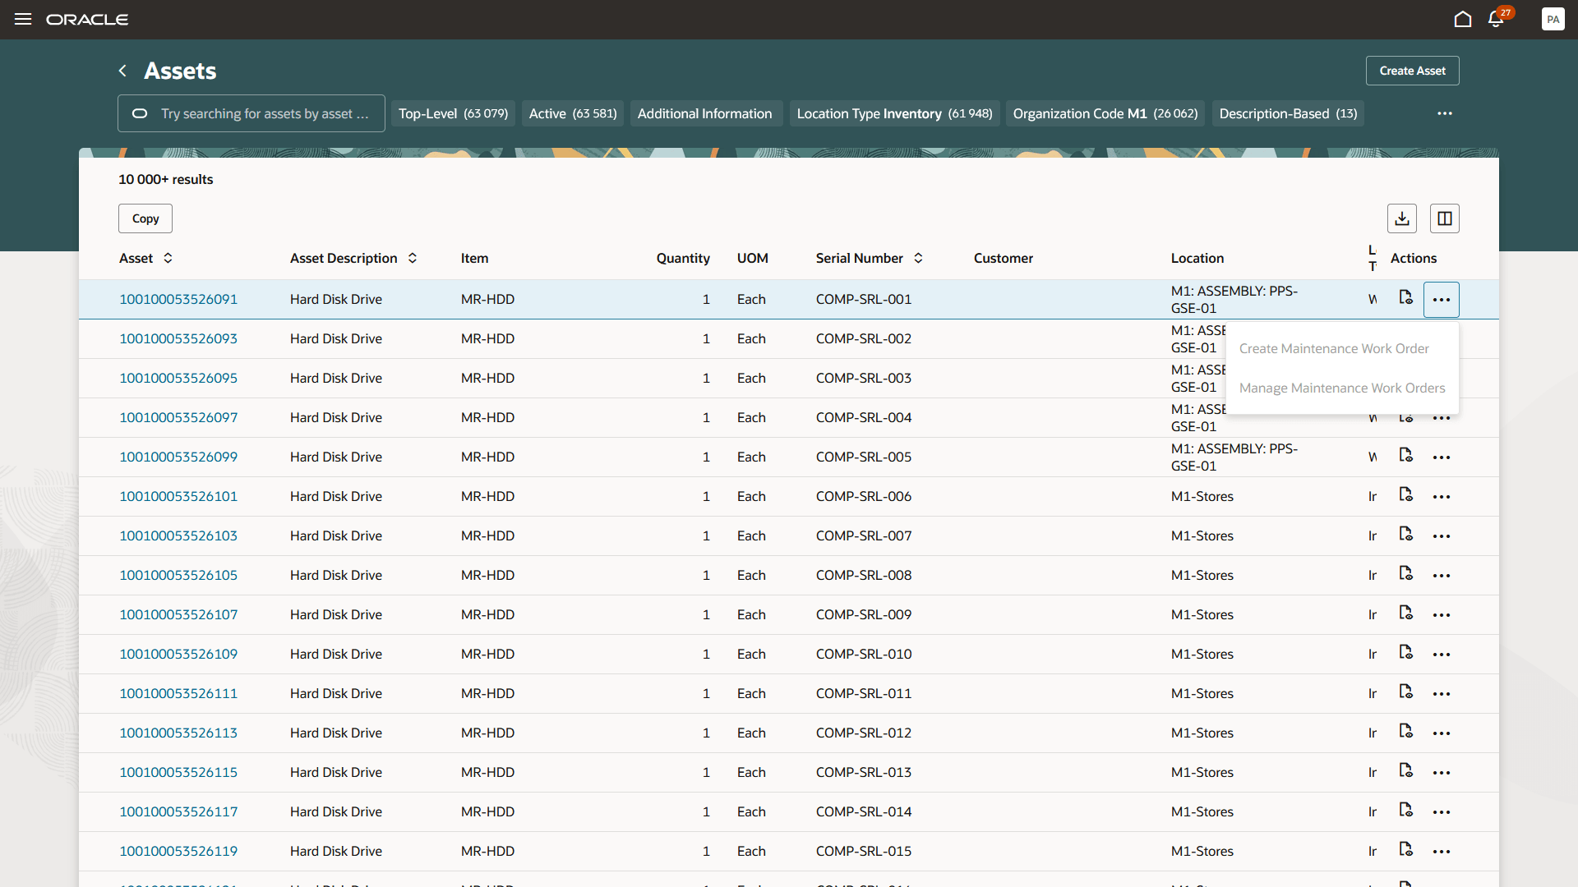This screenshot has height=887, width=1578.
Task: Open the column layout icon
Action: pyautogui.click(x=1445, y=218)
